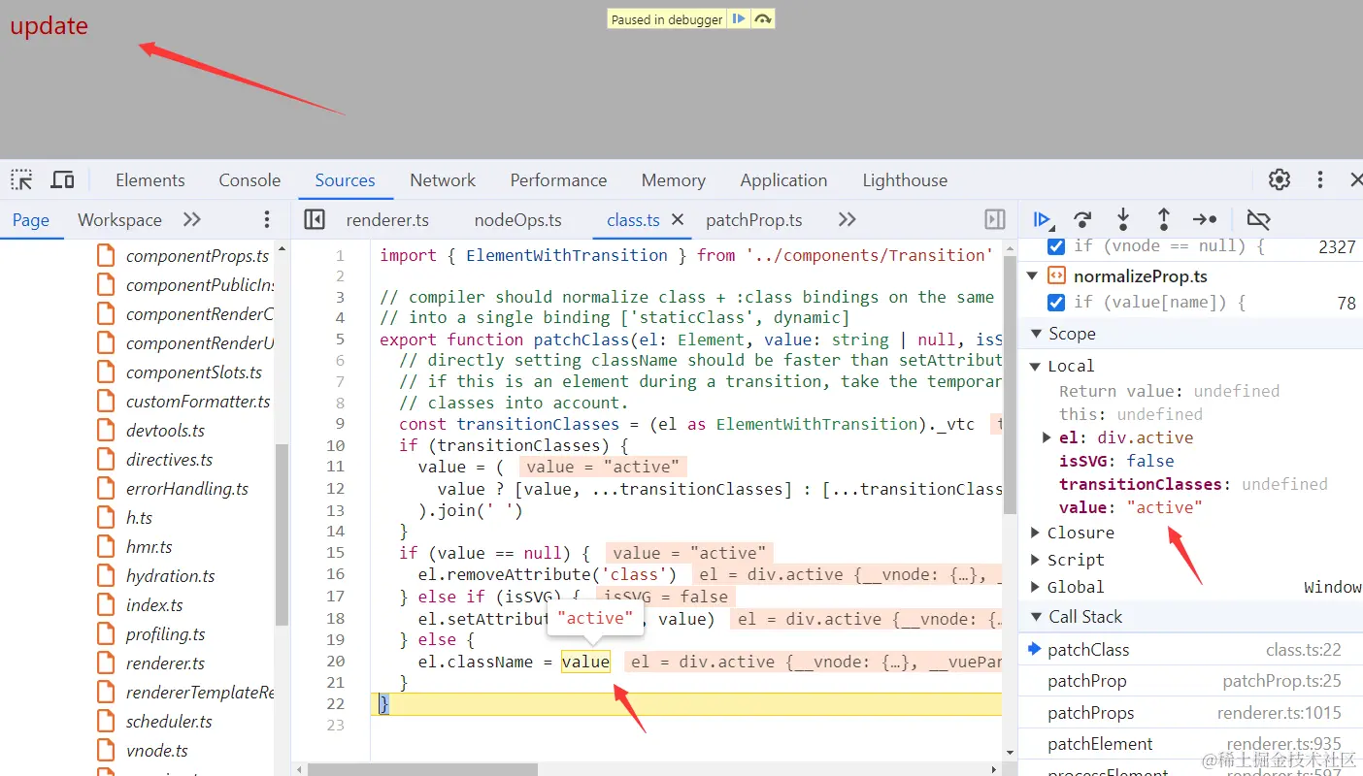Click the horizontal scrollbar of code editor
1363x776 pixels.
[x=422, y=769]
